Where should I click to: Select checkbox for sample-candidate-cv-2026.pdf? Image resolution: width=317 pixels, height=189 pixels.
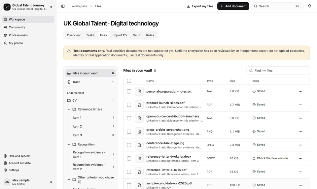[x=129, y=185]
